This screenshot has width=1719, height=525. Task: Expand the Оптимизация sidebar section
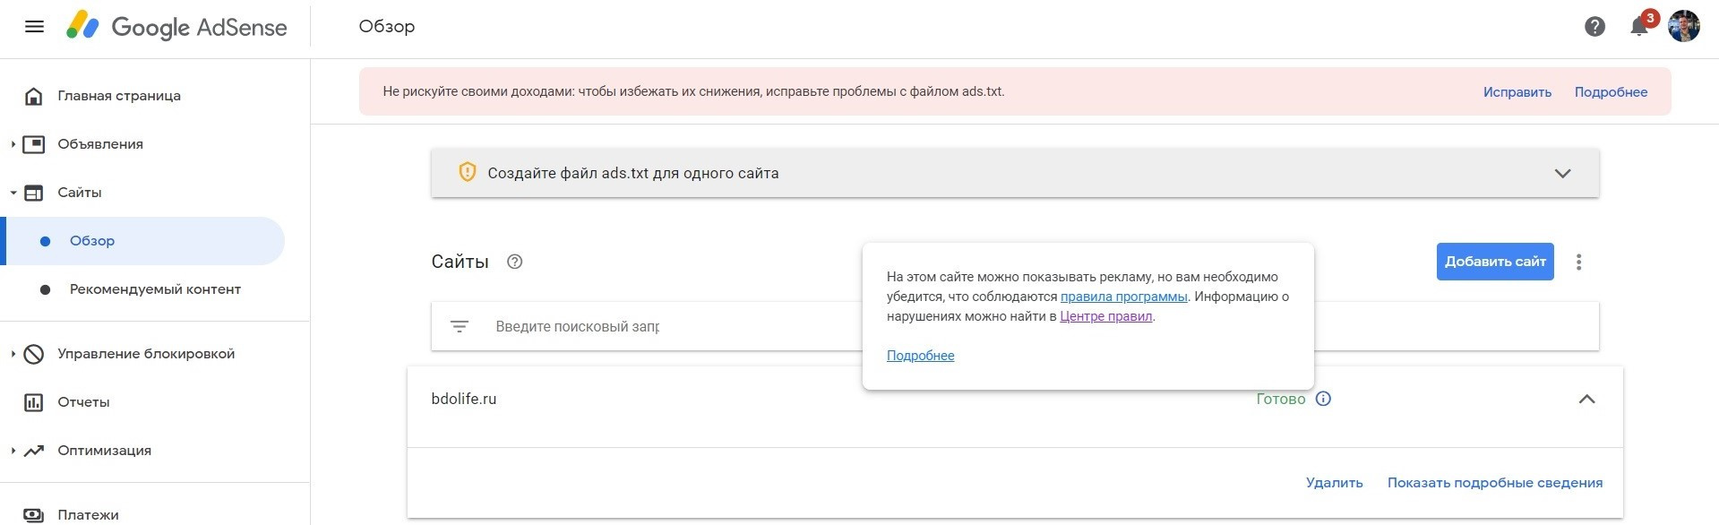13,451
